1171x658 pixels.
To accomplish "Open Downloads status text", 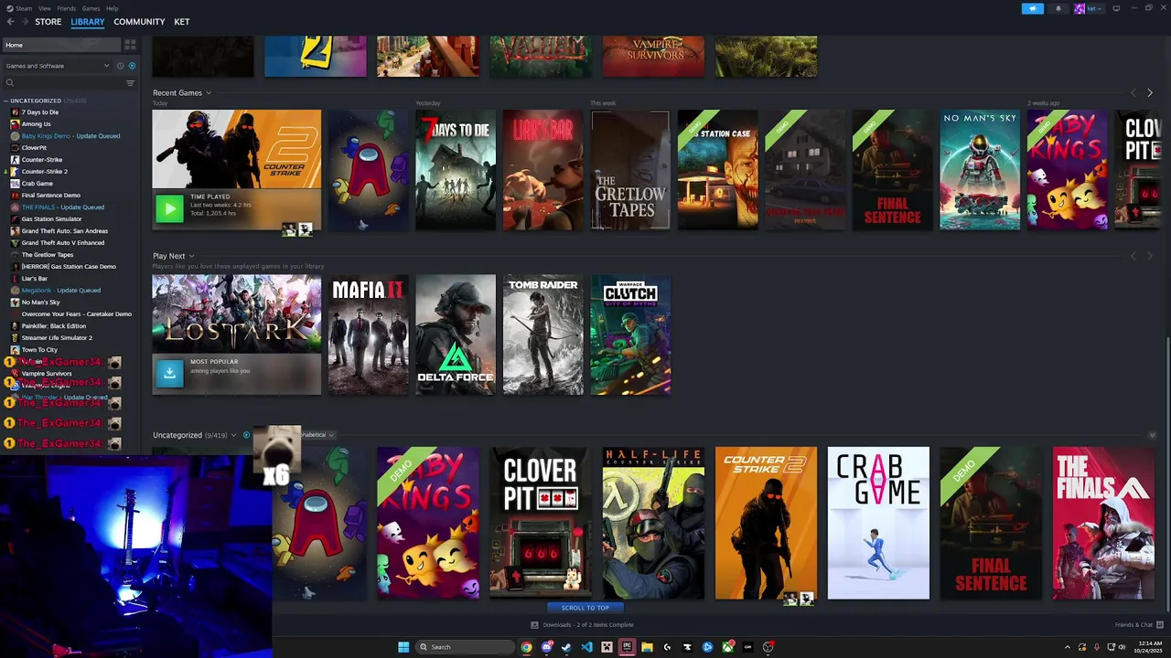I will (x=588, y=625).
